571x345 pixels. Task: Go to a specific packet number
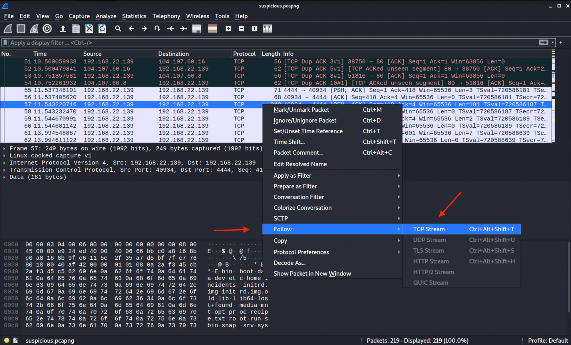point(157,29)
